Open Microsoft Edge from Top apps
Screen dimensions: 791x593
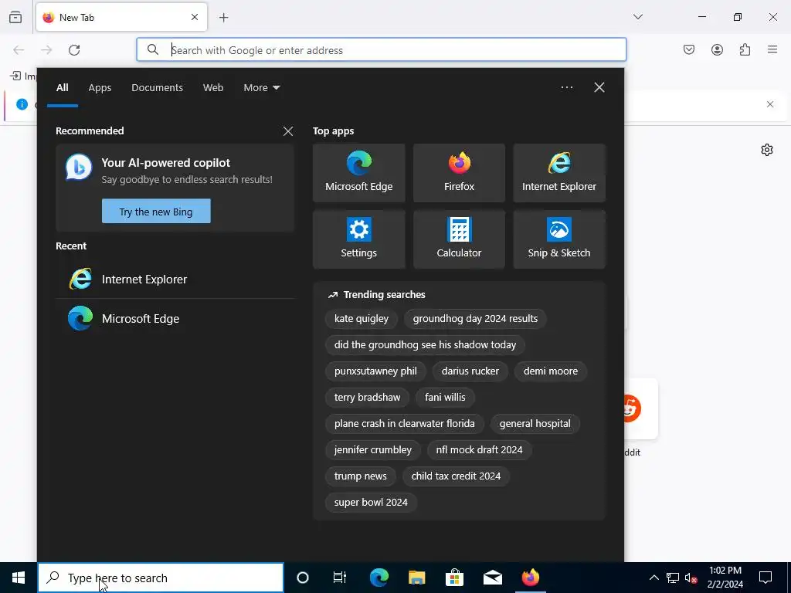point(358,173)
